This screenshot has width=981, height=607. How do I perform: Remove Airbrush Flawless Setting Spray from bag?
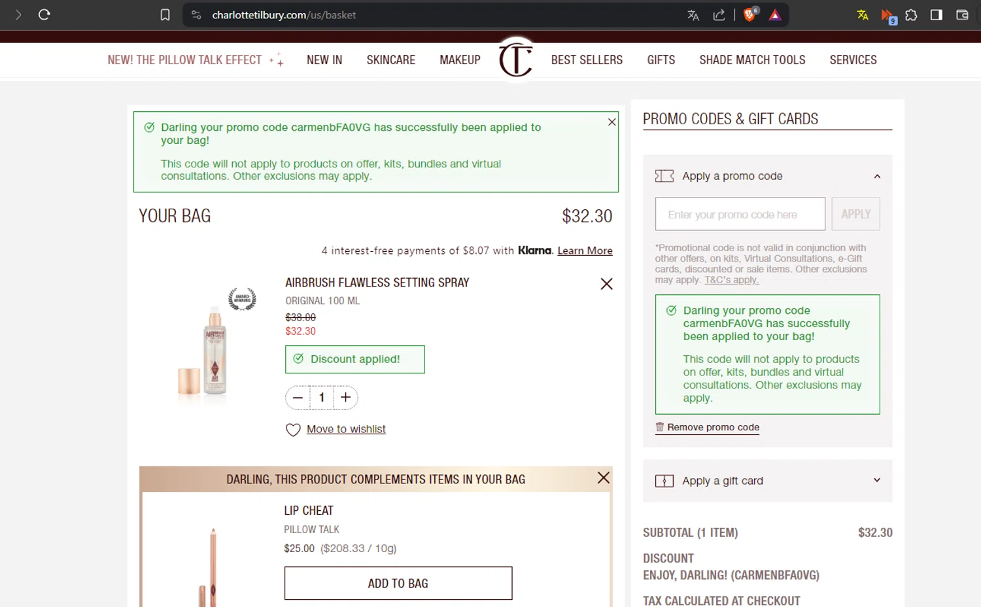point(606,283)
